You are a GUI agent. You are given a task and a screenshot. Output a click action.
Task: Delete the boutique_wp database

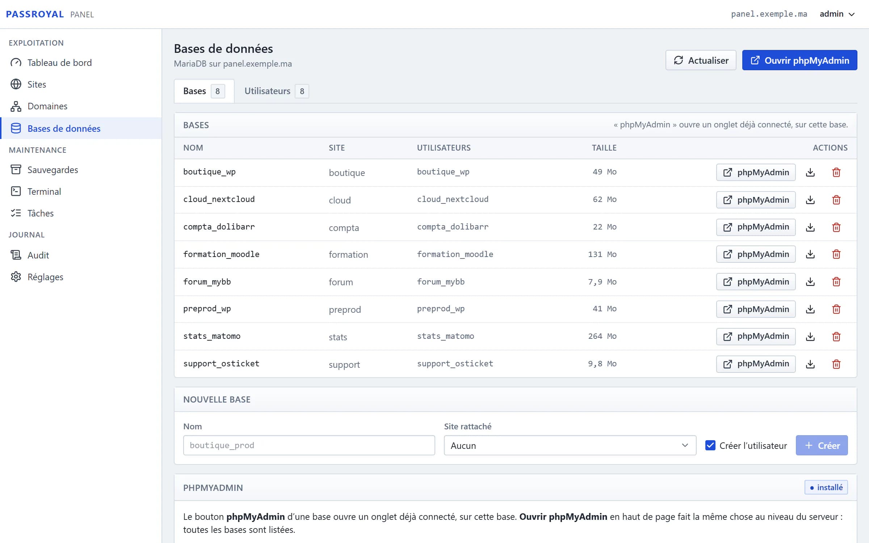click(x=836, y=172)
